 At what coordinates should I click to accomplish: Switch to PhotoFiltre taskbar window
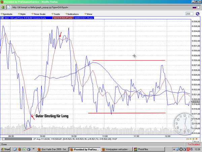149,149
